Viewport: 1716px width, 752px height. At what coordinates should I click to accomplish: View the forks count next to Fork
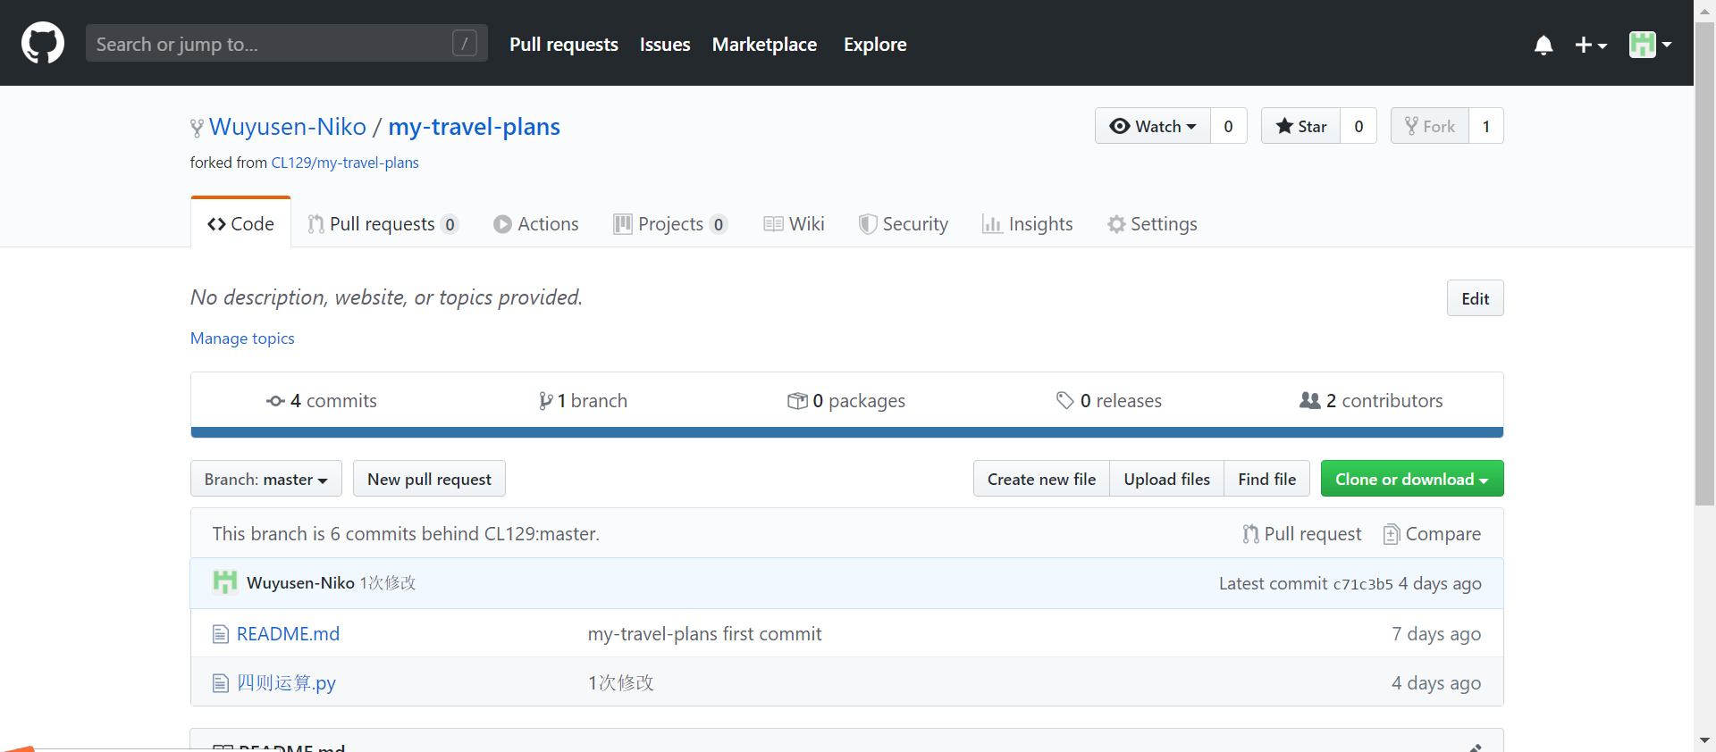1486,126
